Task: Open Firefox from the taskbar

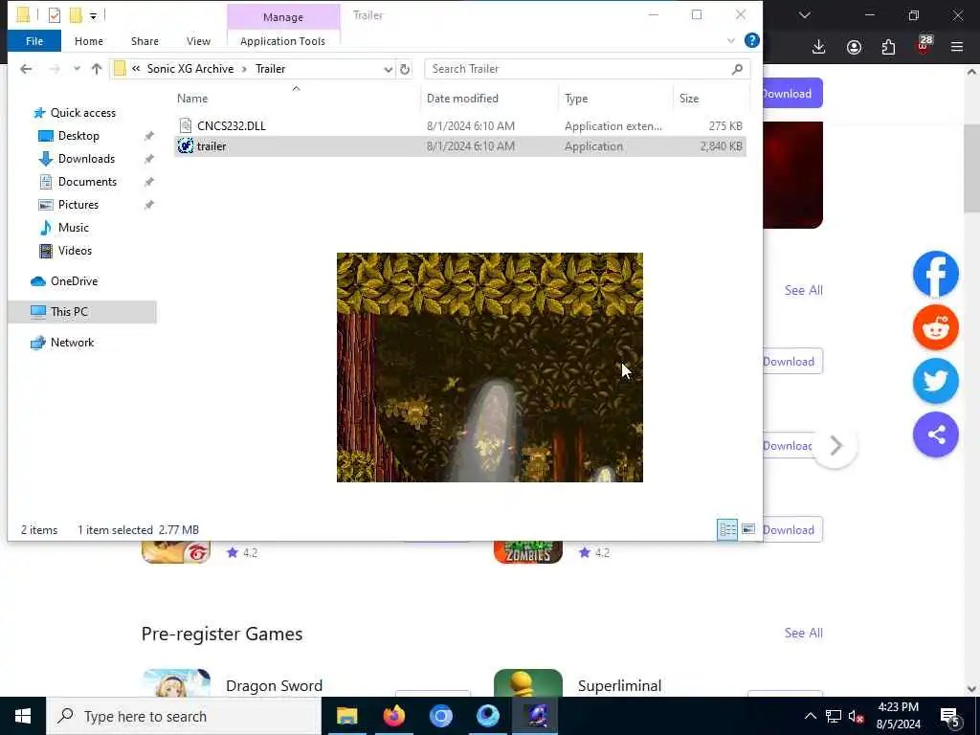Action: pyautogui.click(x=393, y=716)
